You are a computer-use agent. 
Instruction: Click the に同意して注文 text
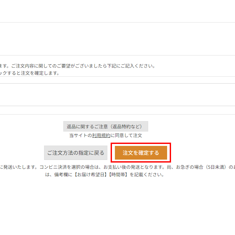click(x=126, y=135)
